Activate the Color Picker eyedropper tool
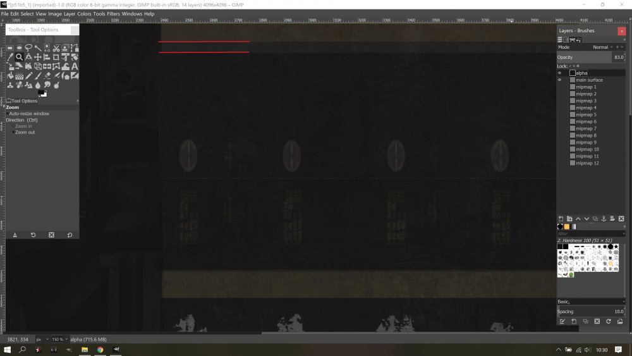The image size is (632, 356). click(11, 57)
